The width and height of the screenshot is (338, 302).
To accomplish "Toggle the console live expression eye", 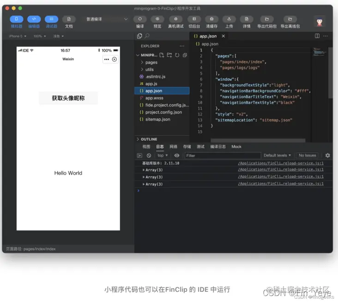I will click(x=177, y=156).
